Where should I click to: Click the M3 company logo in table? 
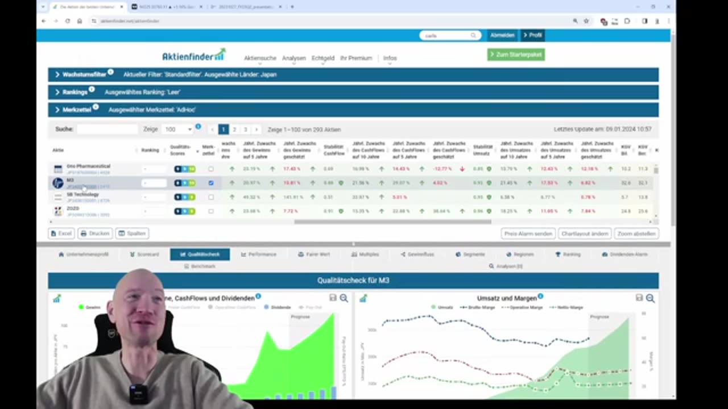(58, 183)
